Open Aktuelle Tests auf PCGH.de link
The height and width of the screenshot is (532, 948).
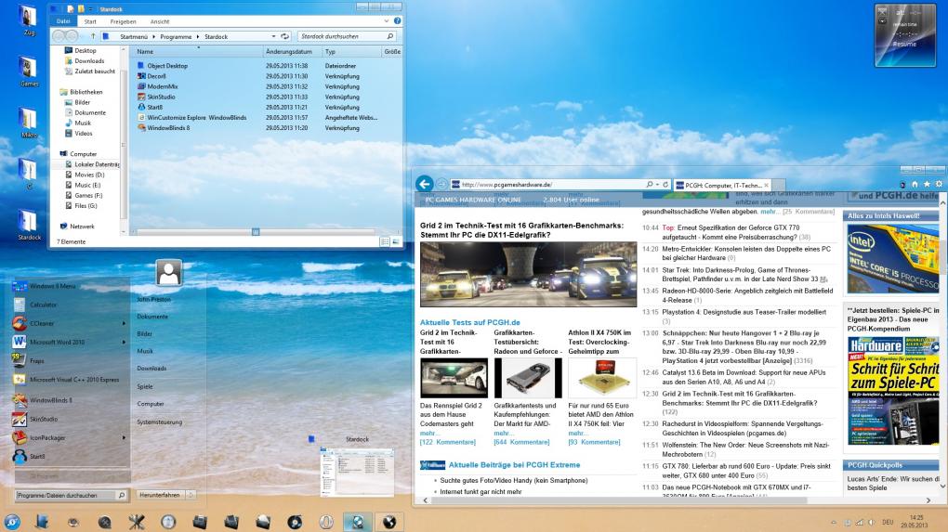(469, 322)
